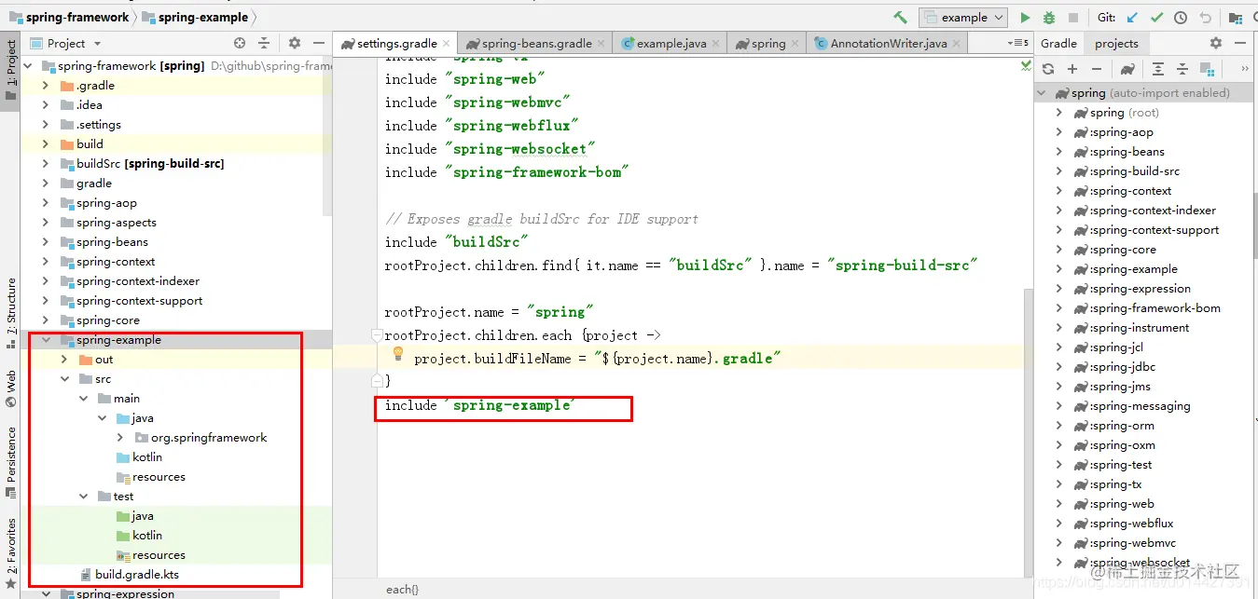Show more Gradle toolbar actions
Screen dimensions: 1258x599
click(x=1245, y=69)
